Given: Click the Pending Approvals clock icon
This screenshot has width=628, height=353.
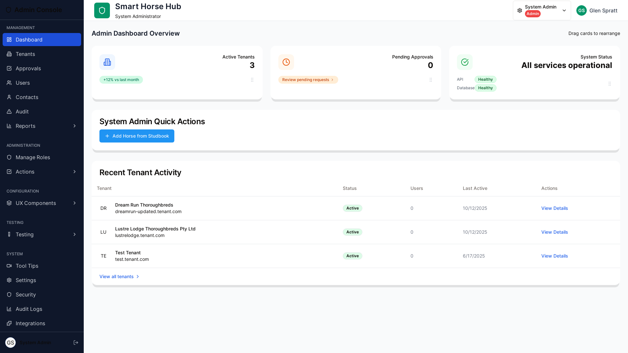Looking at the screenshot, I should [286, 62].
